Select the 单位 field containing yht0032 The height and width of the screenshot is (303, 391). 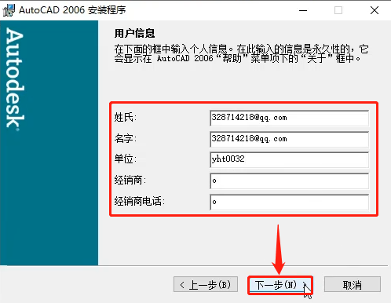[290, 160]
